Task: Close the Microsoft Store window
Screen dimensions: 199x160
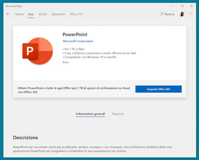Action: pos(191,6)
